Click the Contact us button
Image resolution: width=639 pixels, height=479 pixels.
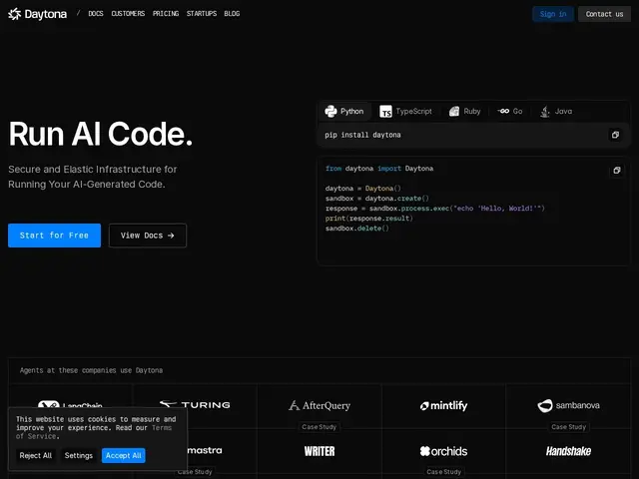tap(604, 14)
